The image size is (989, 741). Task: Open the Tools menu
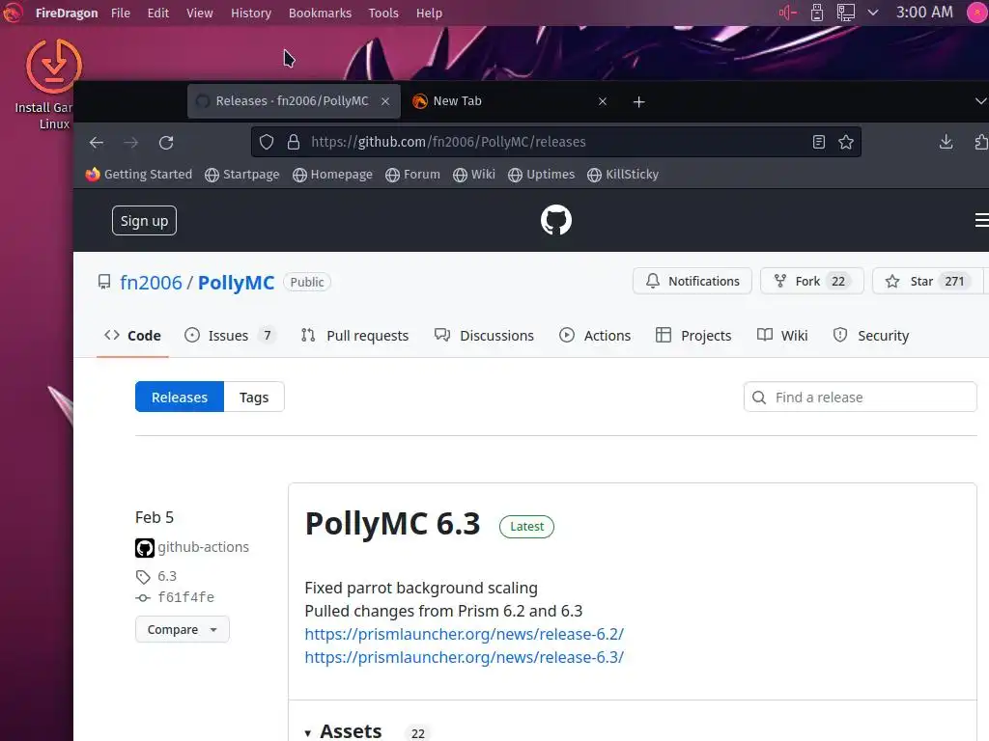click(383, 13)
